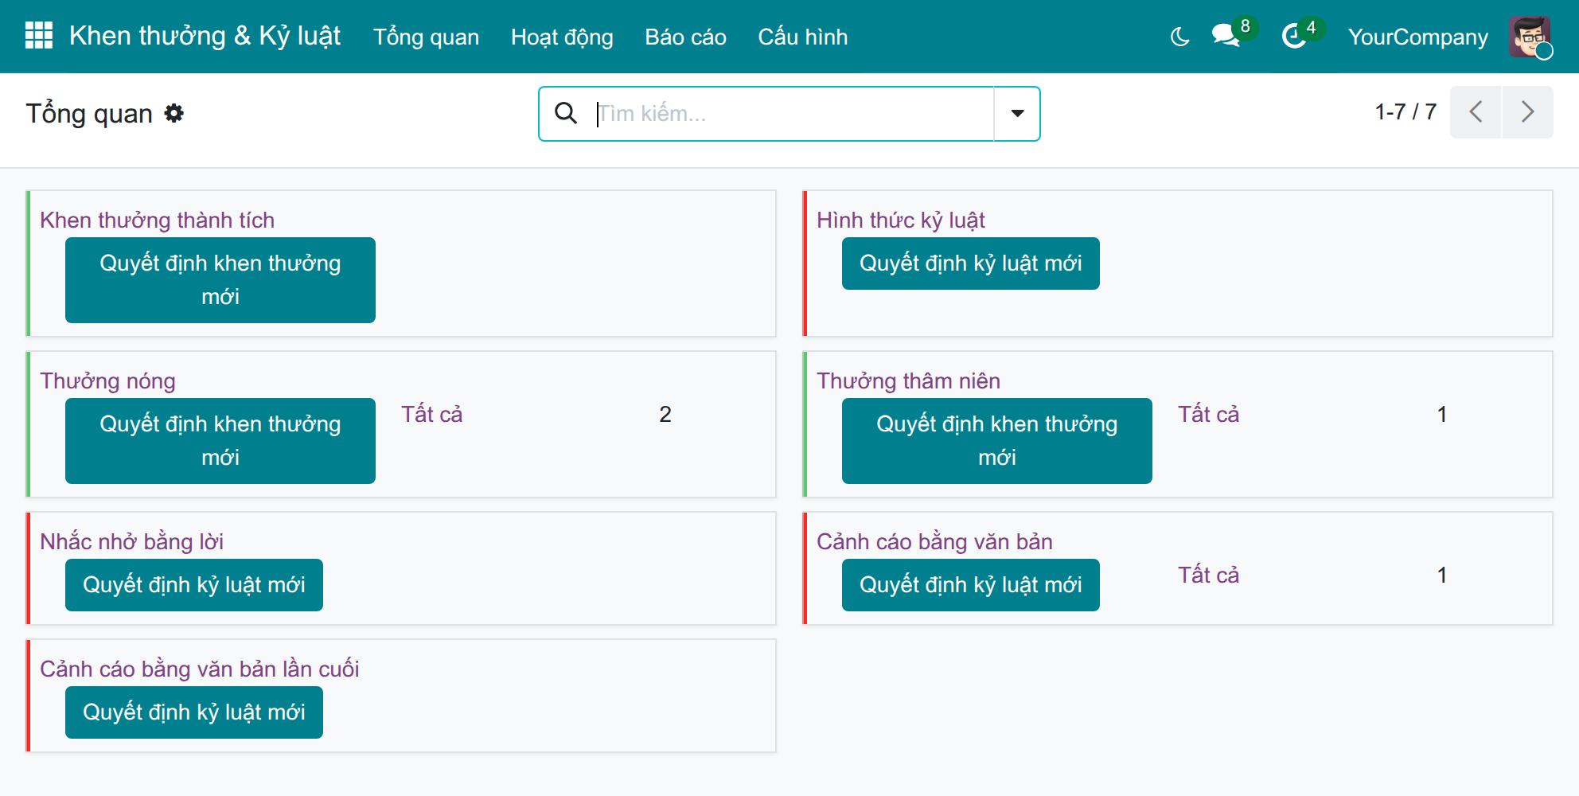Toggle dark mode moon icon
1579x796 pixels.
click(x=1179, y=37)
